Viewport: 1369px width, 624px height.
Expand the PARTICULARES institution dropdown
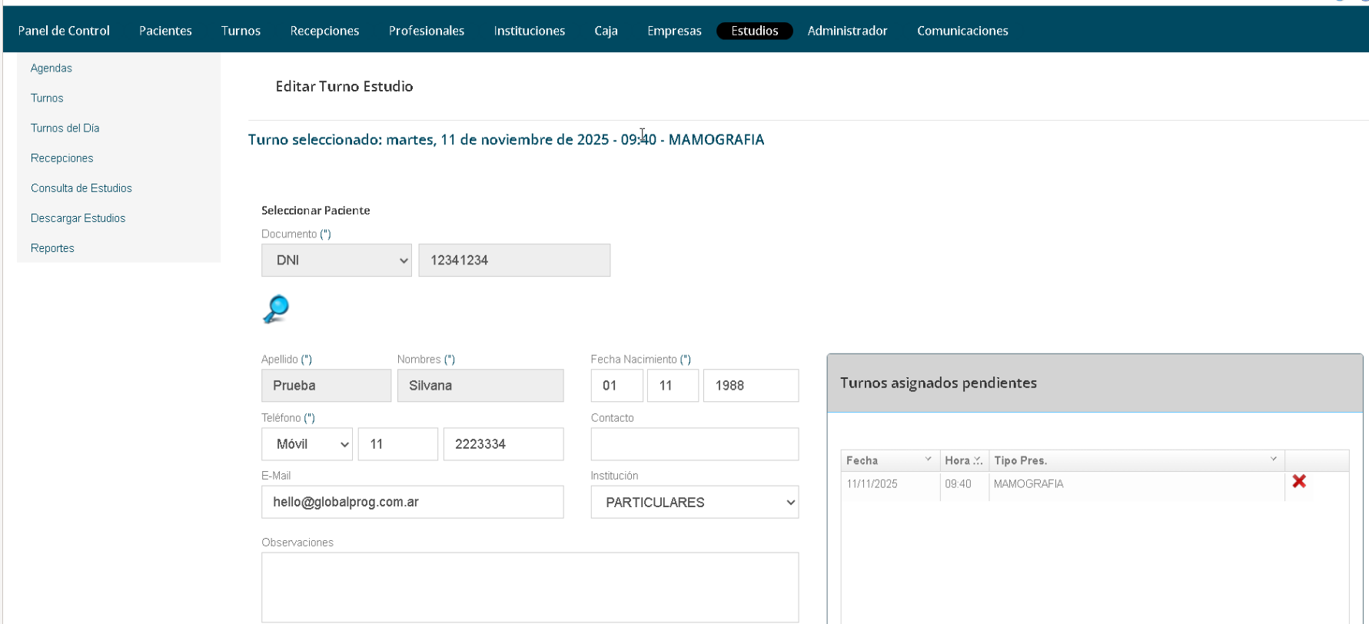[x=694, y=503]
